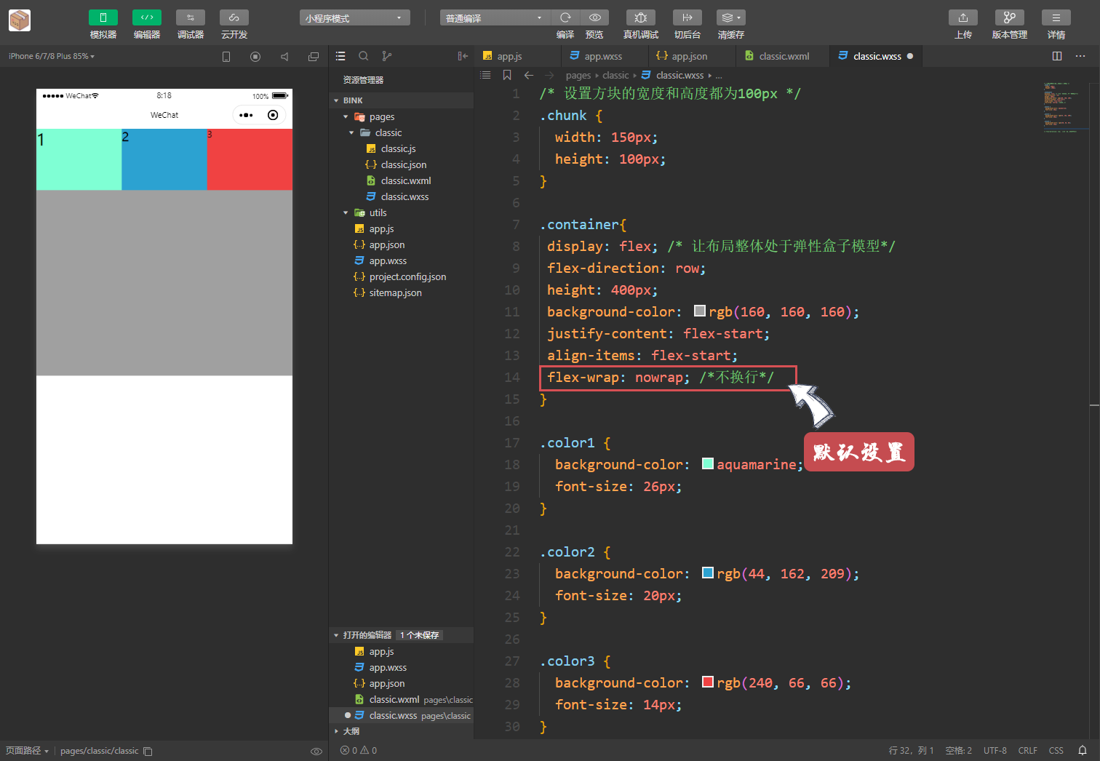Click the phone rotate icon in simulator toolbar
The image size is (1100, 761).
tap(226, 56)
